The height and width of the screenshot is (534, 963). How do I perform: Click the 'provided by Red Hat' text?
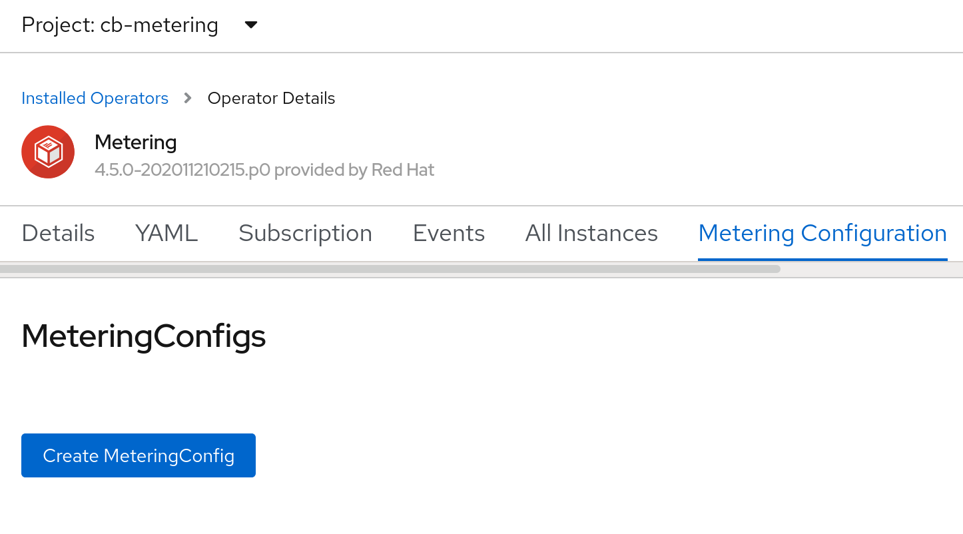(x=354, y=170)
